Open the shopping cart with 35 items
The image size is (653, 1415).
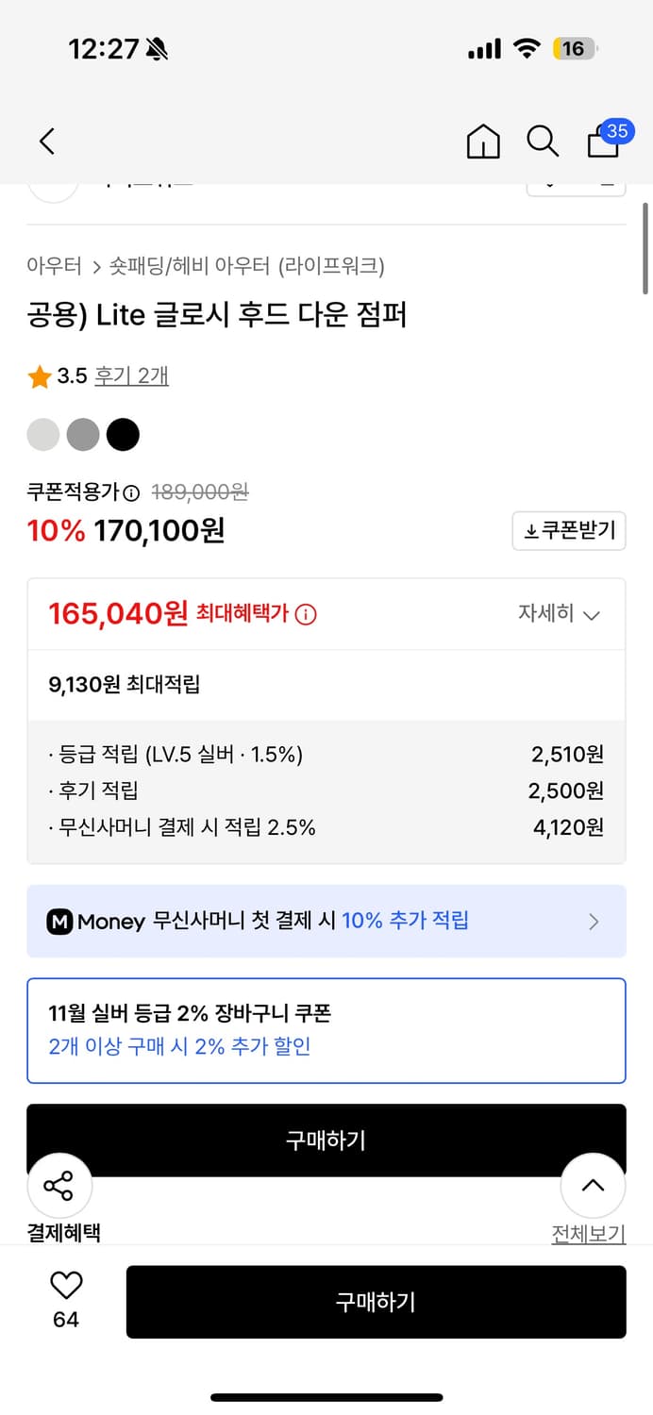pyautogui.click(x=602, y=143)
